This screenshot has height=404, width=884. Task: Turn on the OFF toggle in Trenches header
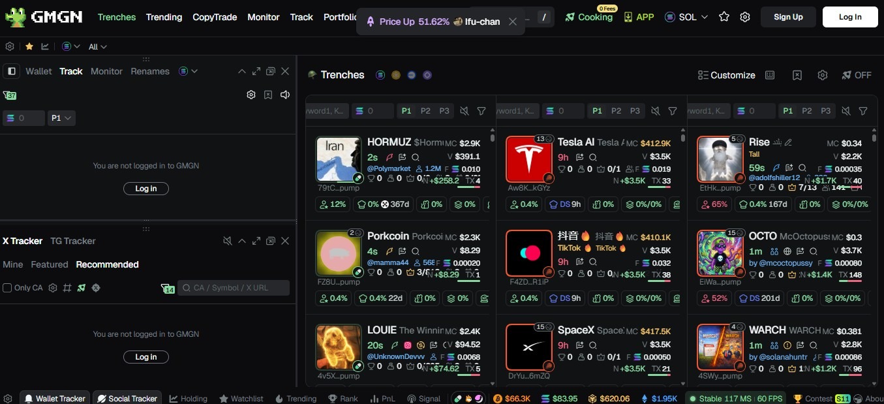coord(856,75)
